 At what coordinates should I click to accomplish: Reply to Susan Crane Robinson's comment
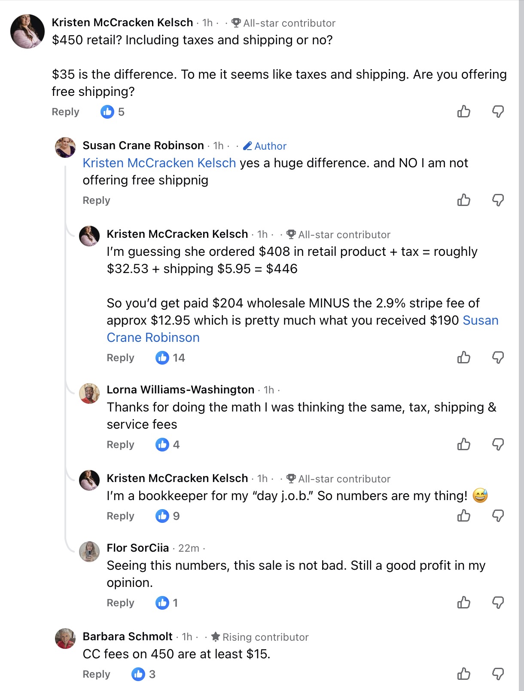point(96,200)
